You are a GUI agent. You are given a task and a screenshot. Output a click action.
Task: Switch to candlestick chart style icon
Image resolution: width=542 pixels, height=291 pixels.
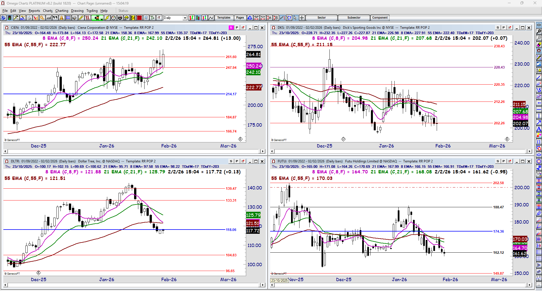click(198, 18)
